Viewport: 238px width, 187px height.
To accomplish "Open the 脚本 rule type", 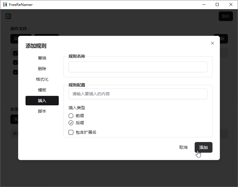I will click(x=42, y=111).
